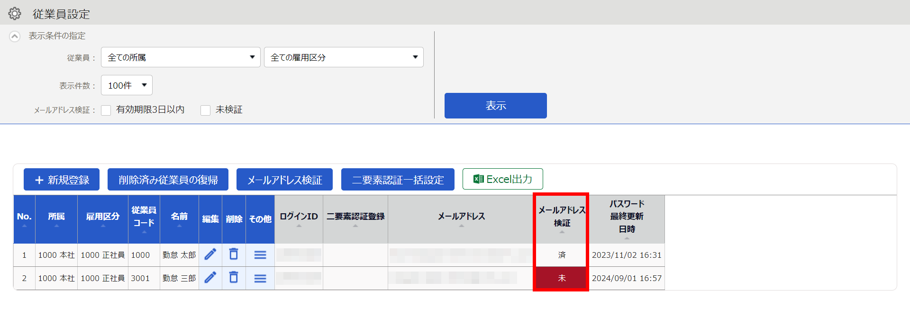
Task: Edit employee 勤怠 太郎 with pencil icon
Action: [210, 254]
